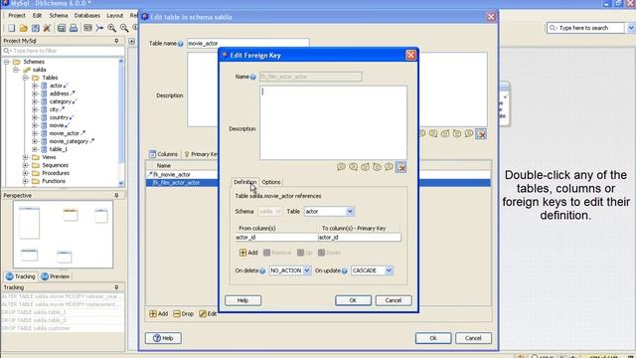Click Ok in Edit table dialog

[433, 338]
